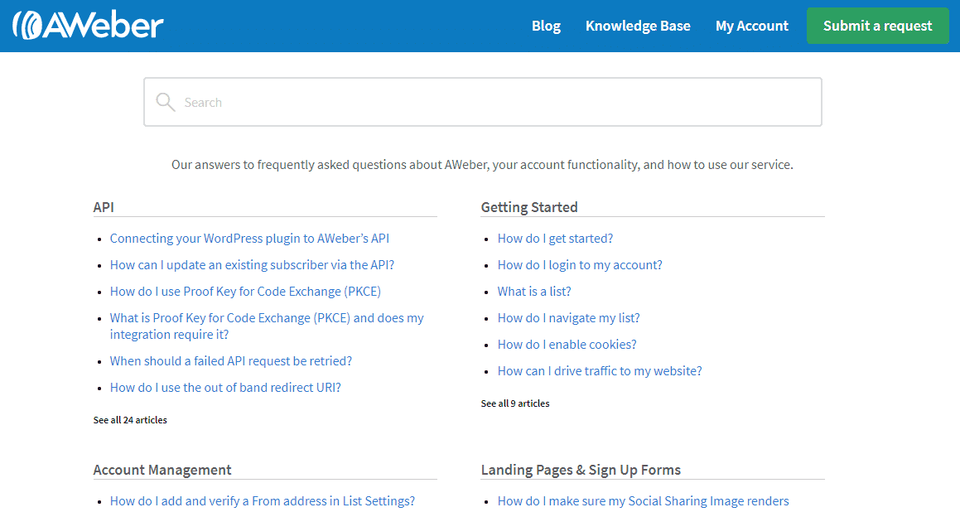960x512 pixels.
Task: Click the Submit a request button
Action: tap(877, 26)
